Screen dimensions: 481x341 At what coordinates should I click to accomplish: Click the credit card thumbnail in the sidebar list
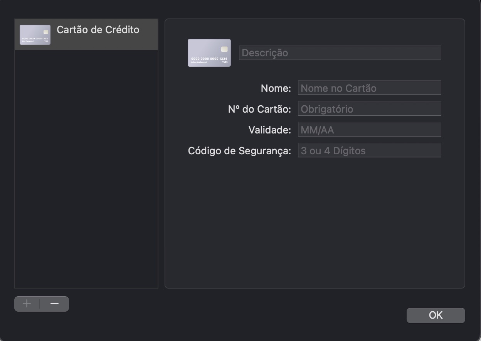[x=35, y=34]
